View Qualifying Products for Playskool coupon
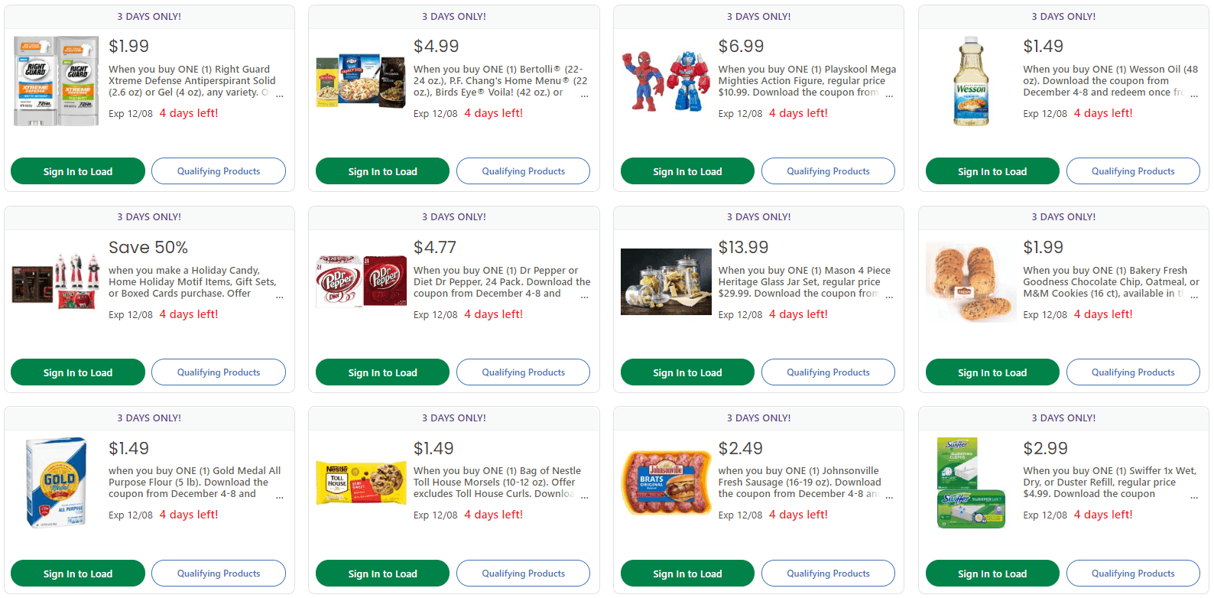Viewport: 1214px width, 598px height. click(828, 171)
